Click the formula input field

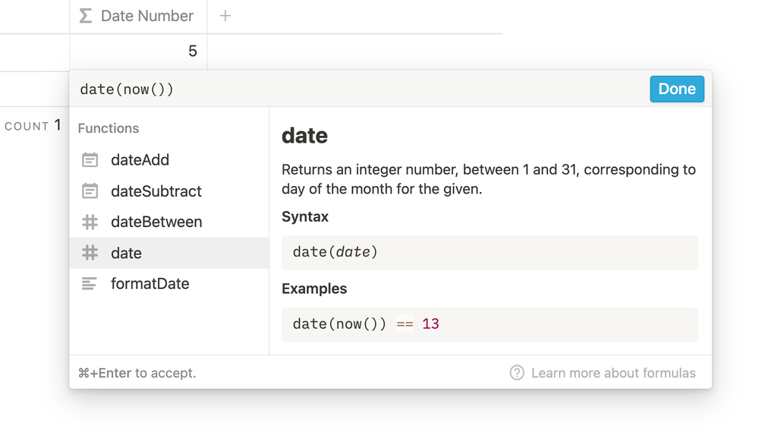point(357,90)
